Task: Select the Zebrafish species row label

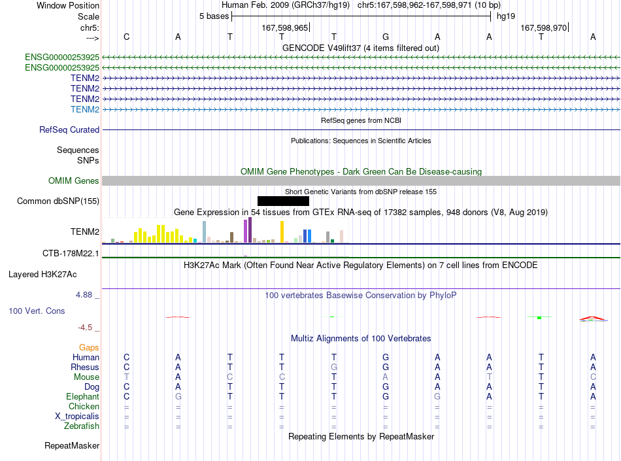Action: [x=82, y=426]
